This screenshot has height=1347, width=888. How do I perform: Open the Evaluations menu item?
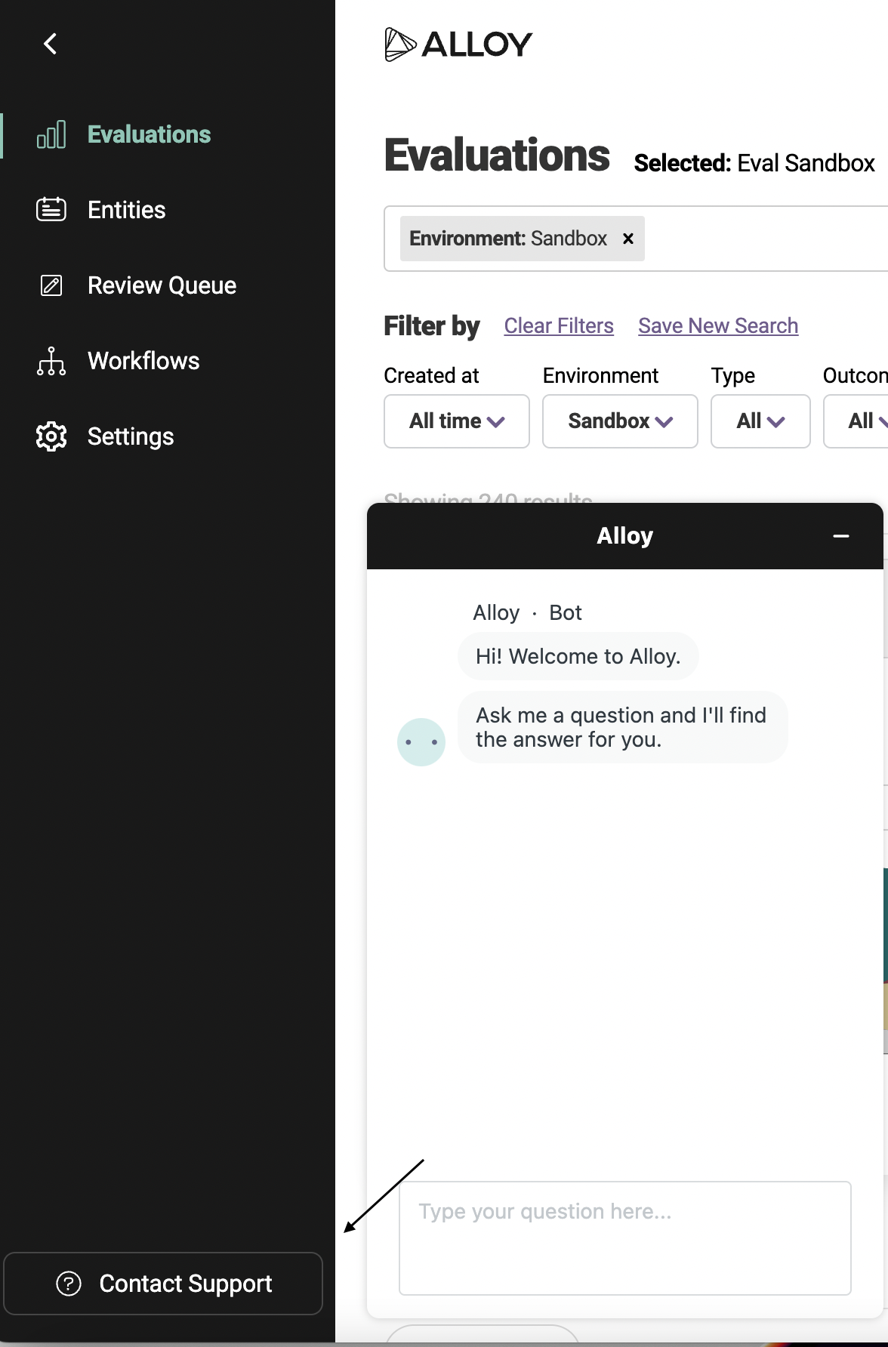(x=149, y=134)
